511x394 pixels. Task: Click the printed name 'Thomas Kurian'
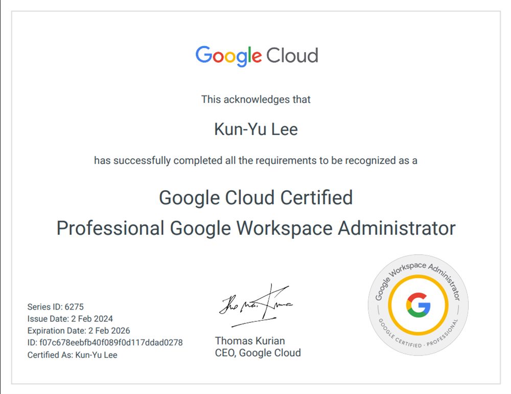tap(250, 341)
